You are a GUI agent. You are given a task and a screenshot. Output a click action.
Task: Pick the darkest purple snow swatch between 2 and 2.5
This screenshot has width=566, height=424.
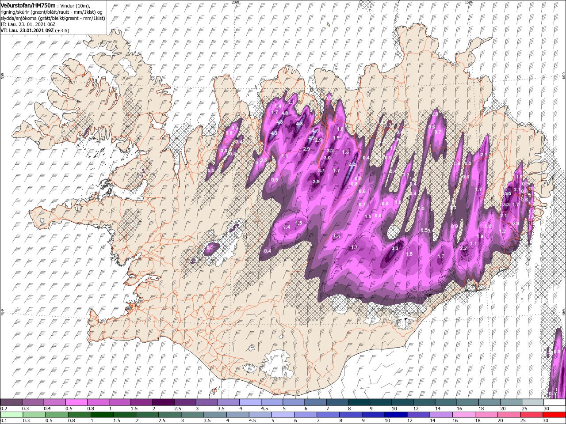[x=163, y=402]
